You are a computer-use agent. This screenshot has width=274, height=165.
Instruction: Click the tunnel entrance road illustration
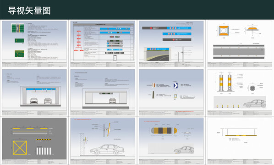pyautogui.click(x=156, y=55)
